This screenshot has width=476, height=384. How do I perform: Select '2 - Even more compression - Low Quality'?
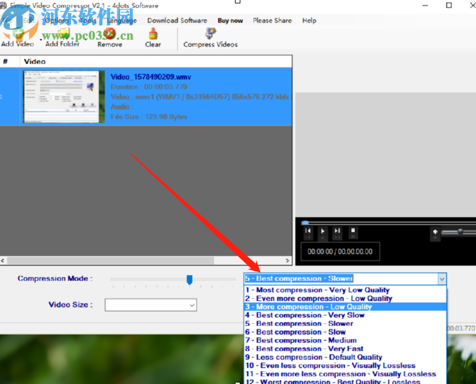[346, 299]
